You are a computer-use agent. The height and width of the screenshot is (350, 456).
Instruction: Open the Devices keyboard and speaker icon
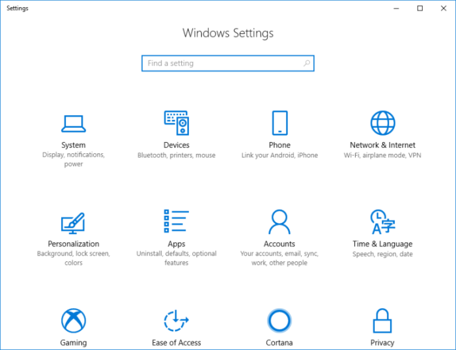coord(177,123)
